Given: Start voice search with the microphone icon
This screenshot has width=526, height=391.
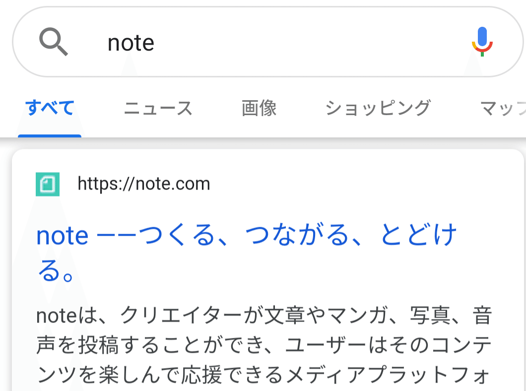Looking at the screenshot, I should [x=482, y=42].
